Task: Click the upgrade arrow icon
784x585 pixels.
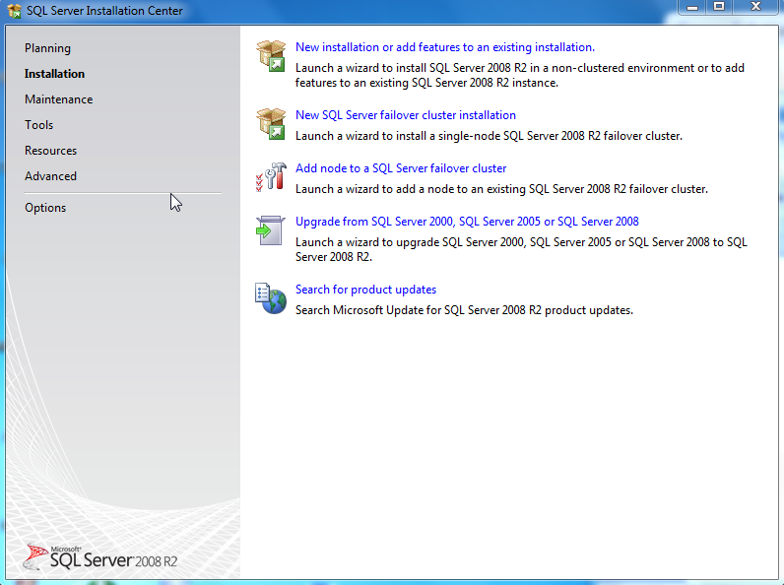Action: point(271,230)
